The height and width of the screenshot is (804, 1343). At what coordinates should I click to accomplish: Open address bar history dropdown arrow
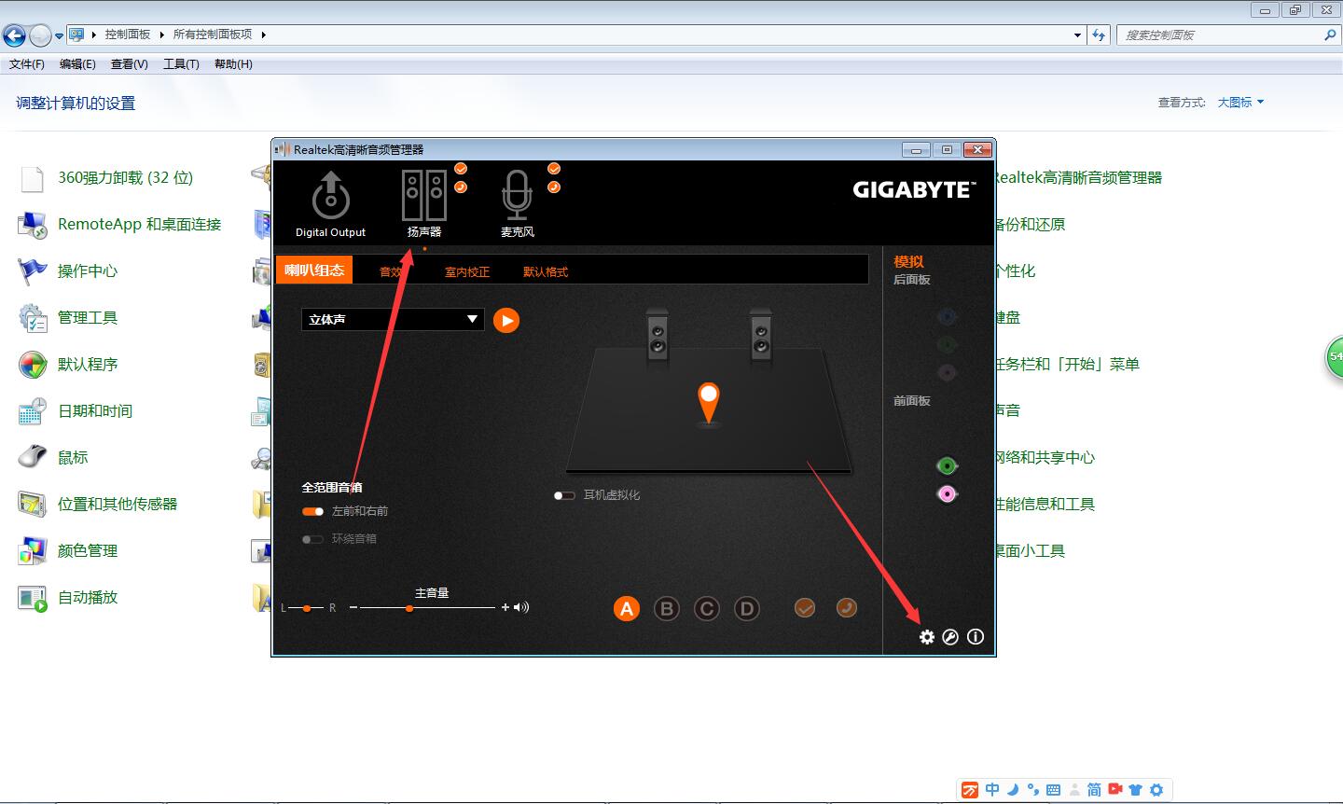tap(1078, 35)
